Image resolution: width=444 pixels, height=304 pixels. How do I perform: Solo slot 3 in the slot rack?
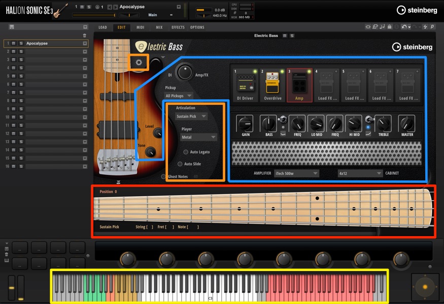pos(21,60)
